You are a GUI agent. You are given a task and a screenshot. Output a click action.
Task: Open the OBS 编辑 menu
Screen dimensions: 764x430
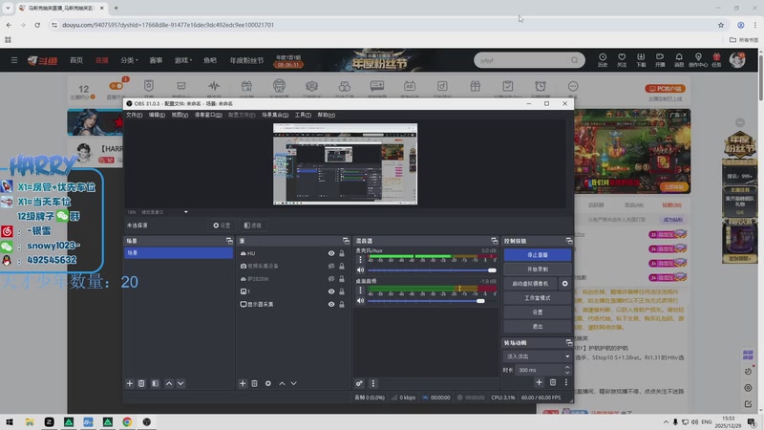157,115
